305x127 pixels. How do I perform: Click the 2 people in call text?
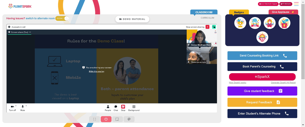(19, 27)
